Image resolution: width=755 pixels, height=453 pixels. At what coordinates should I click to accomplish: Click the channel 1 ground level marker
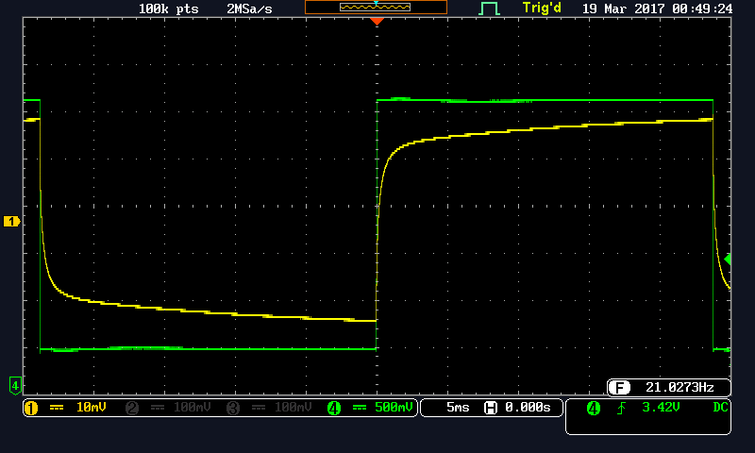[11, 222]
